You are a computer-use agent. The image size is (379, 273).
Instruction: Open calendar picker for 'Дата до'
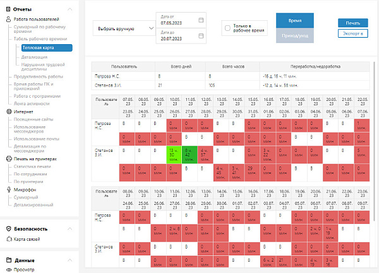(x=201, y=35)
